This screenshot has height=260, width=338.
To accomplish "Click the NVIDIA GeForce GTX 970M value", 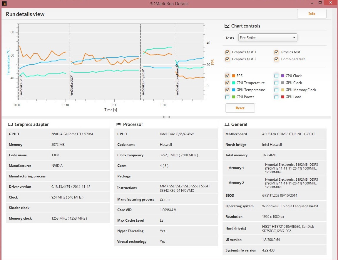I will 72,134.
